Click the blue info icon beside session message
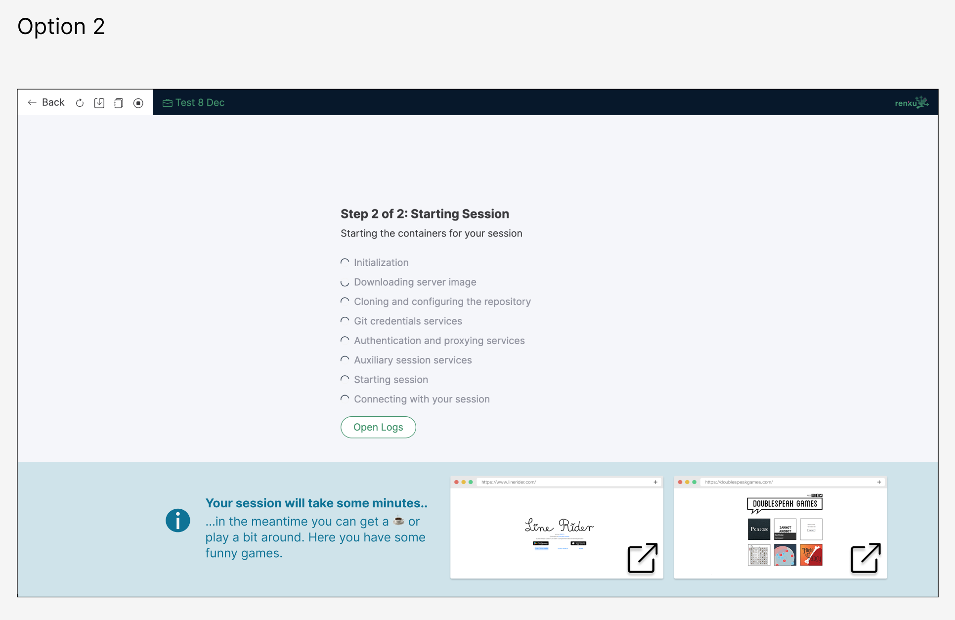The width and height of the screenshot is (955, 620). pos(177,521)
